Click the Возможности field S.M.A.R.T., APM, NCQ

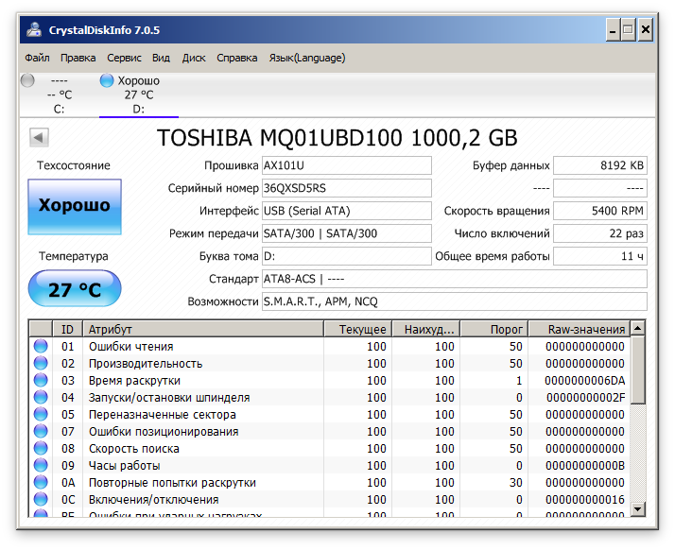coord(454,301)
